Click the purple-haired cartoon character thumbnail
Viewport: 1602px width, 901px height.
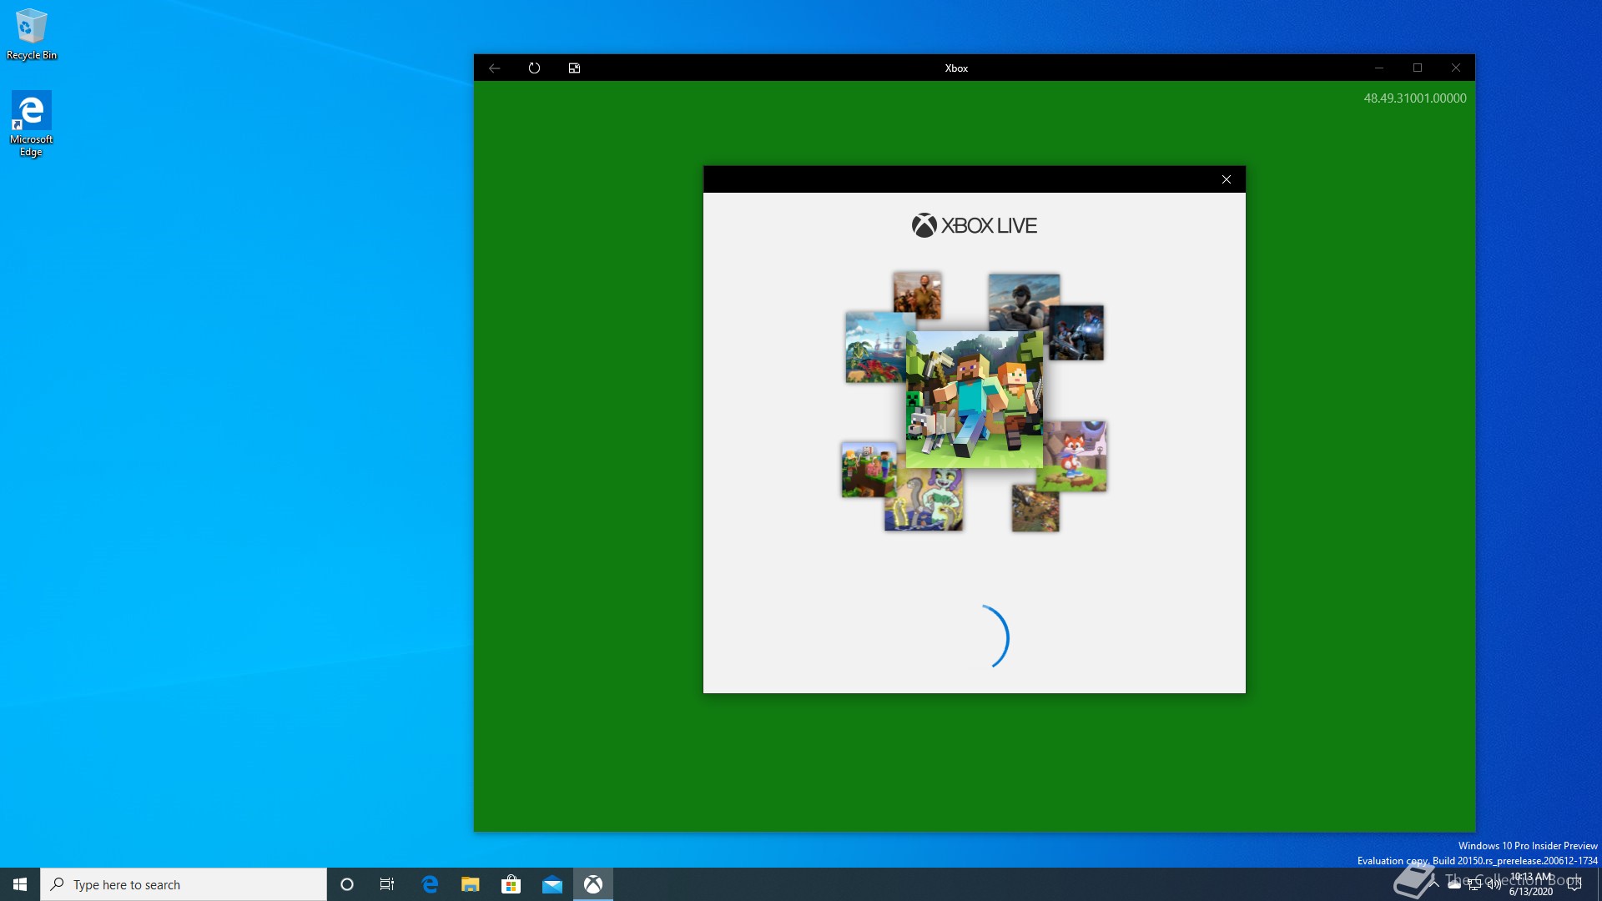(x=924, y=500)
